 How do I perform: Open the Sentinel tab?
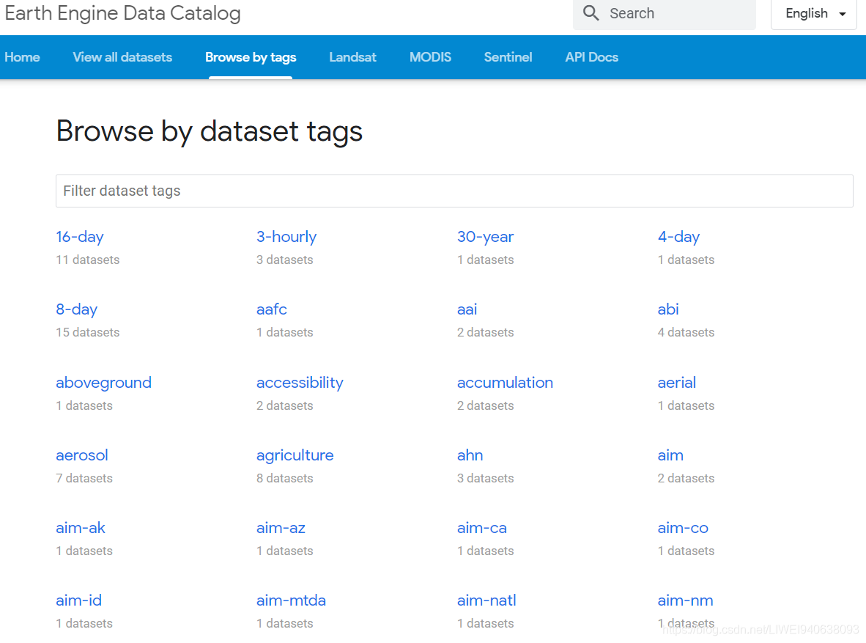508,57
